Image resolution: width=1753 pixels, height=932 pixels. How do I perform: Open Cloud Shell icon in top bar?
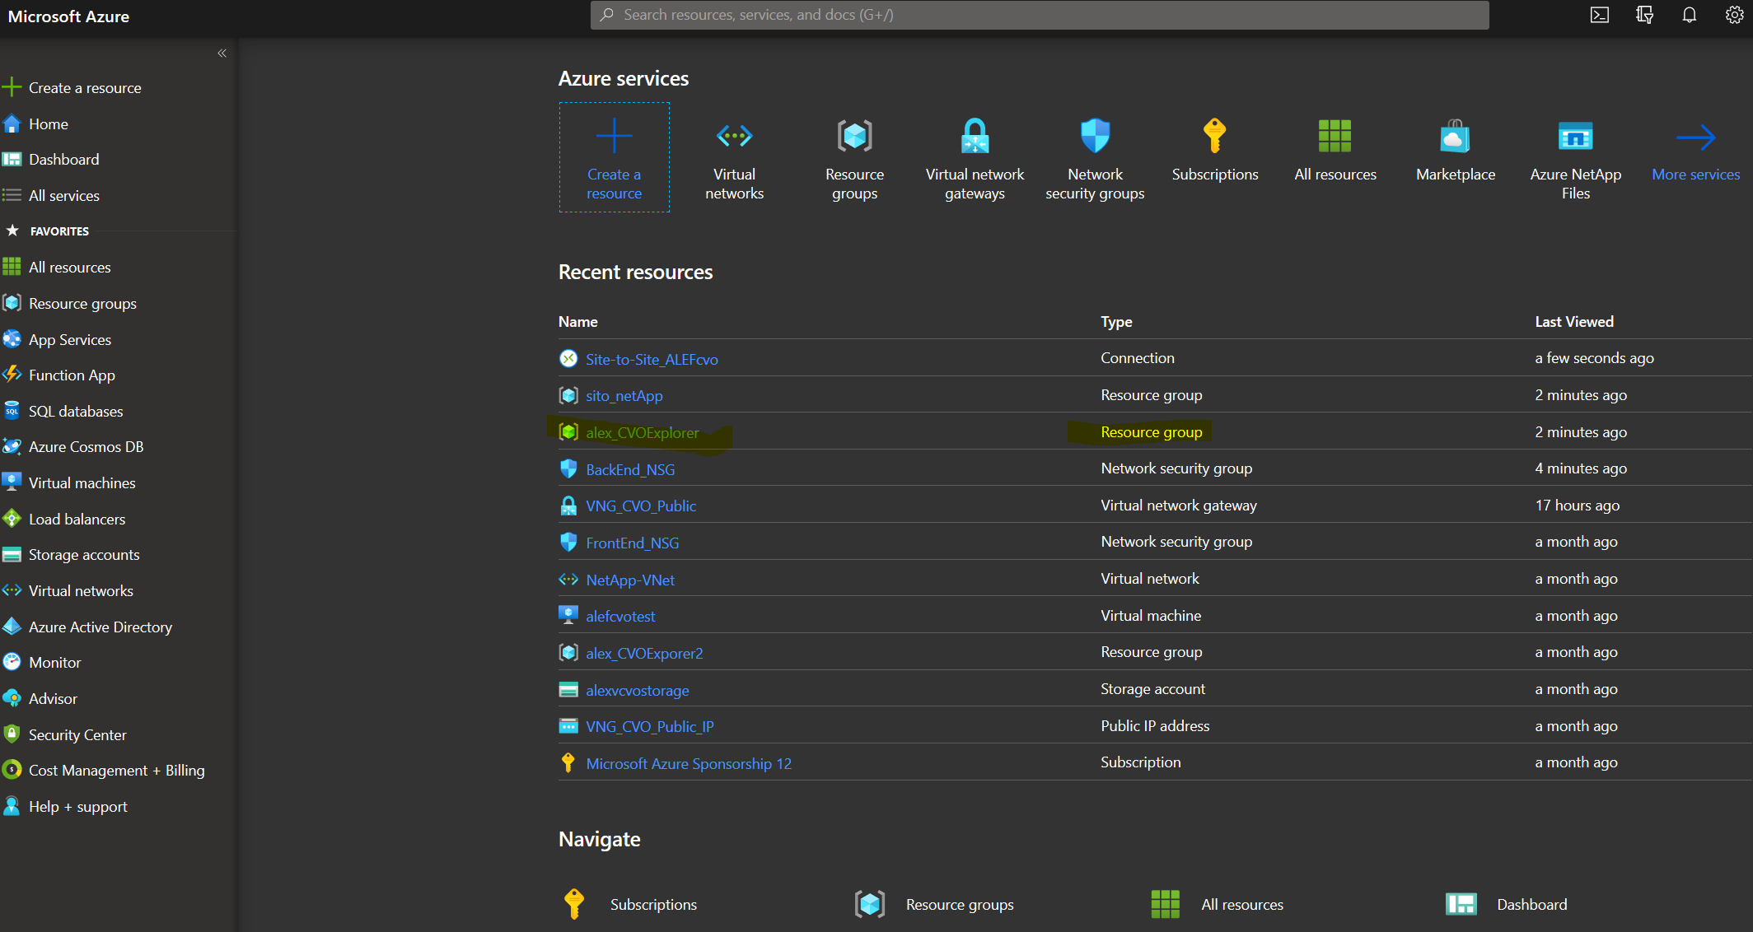1599,15
